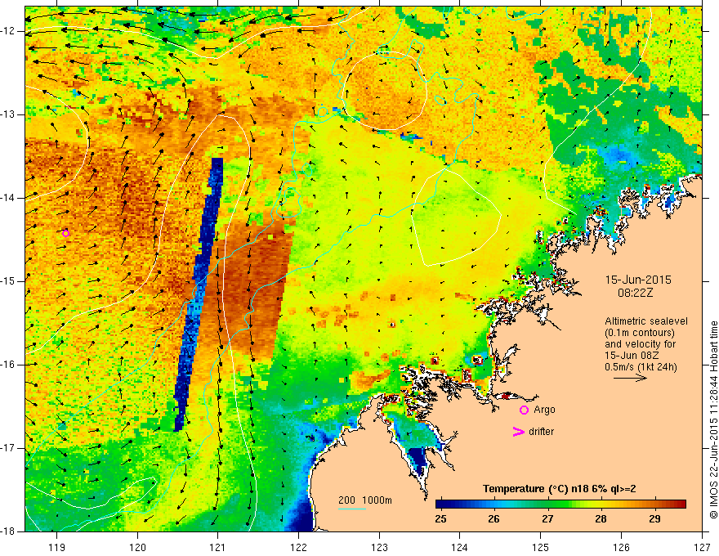Image resolution: width=719 pixels, height=556 pixels.
Task: Click the longitude axis label '121'
Action: tap(218, 547)
